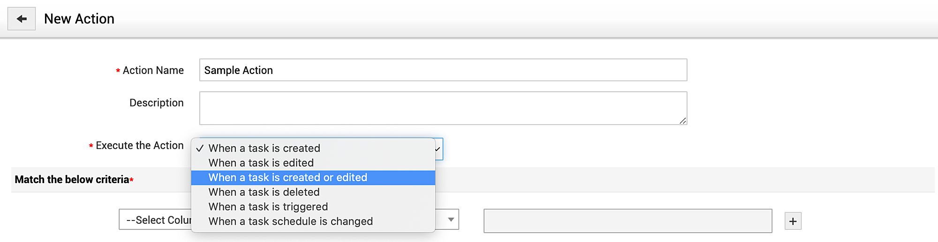
Task: Click the Description box resize handle
Action: [683, 121]
